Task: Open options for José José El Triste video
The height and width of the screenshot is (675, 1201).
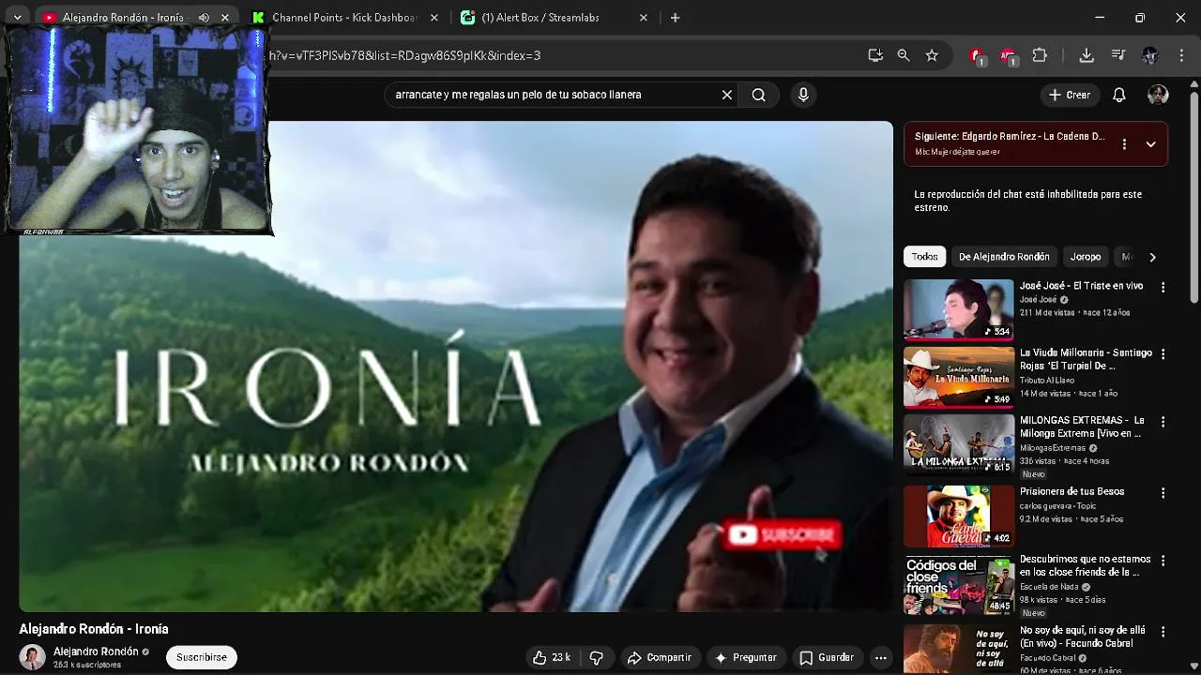Action: [x=1163, y=288]
